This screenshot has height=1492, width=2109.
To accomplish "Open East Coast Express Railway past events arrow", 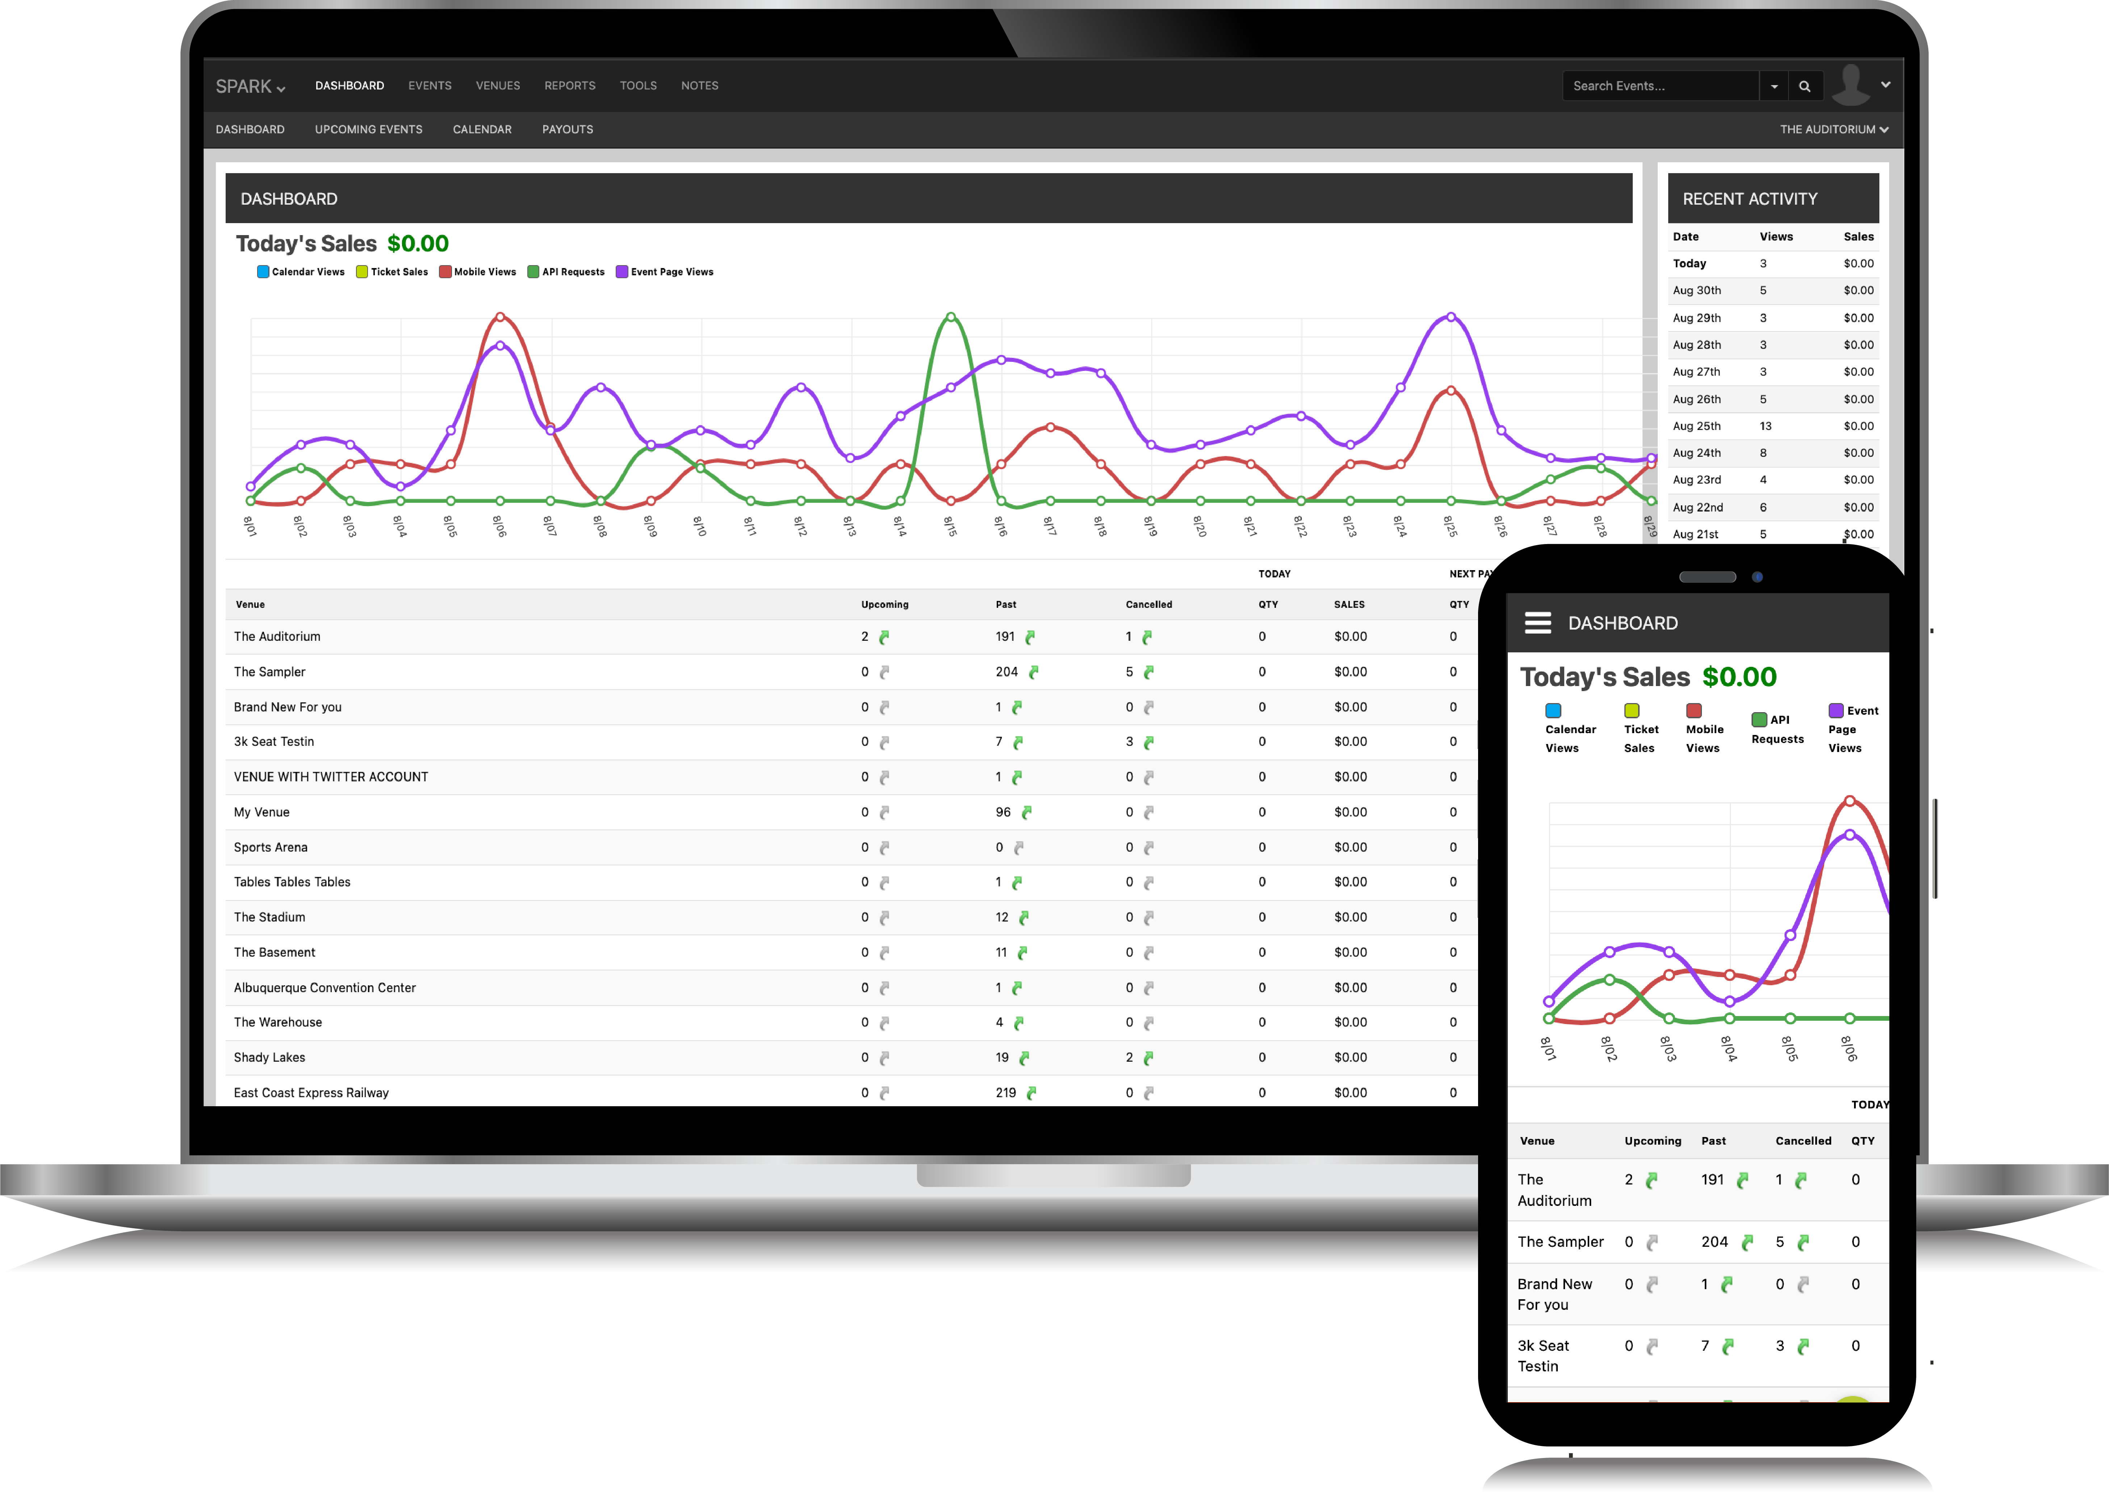I will [1032, 1093].
